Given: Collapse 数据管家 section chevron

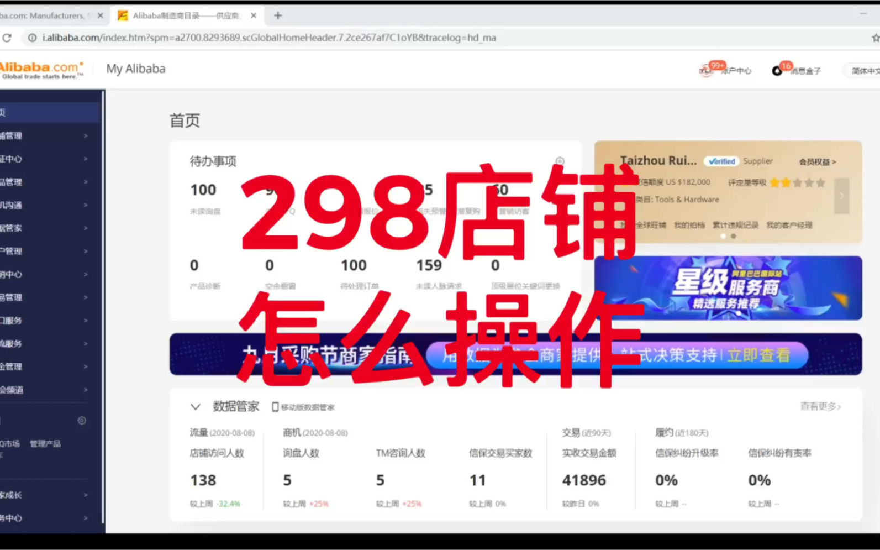Looking at the screenshot, I should [x=195, y=407].
